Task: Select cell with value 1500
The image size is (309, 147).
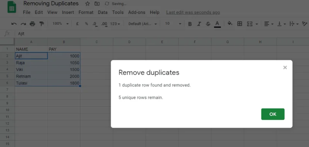Action: point(64,69)
